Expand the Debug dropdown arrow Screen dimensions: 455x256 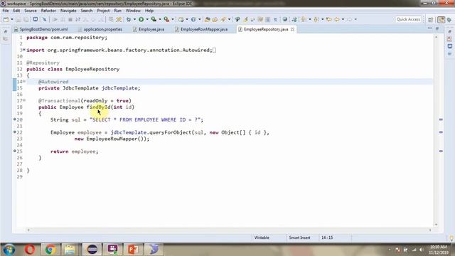[x=134, y=19]
